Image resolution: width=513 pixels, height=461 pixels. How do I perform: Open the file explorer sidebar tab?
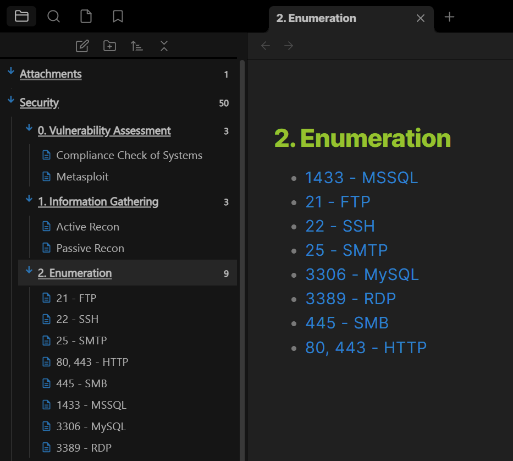click(21, 16)
